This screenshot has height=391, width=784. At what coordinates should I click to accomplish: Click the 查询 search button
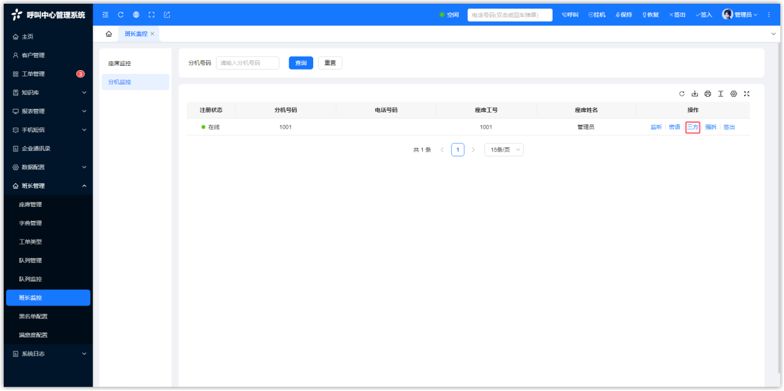coord(301,63)
